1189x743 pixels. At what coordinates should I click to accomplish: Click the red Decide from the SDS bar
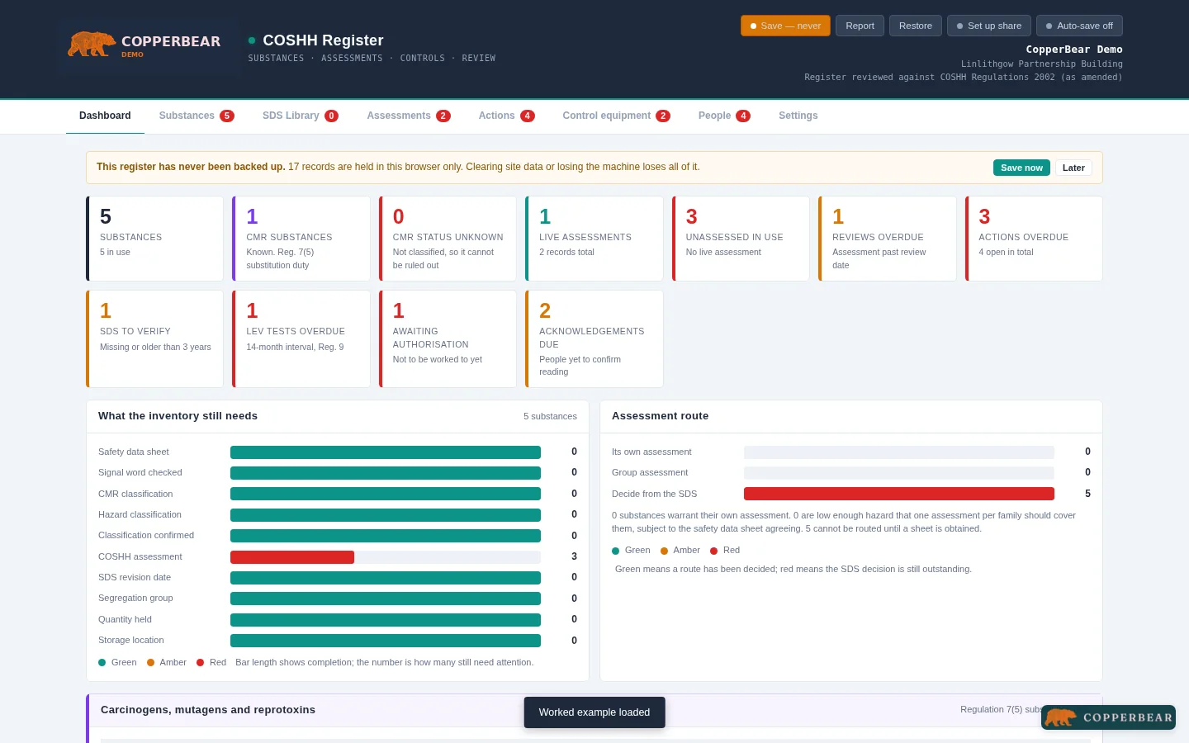coord(899,494)
